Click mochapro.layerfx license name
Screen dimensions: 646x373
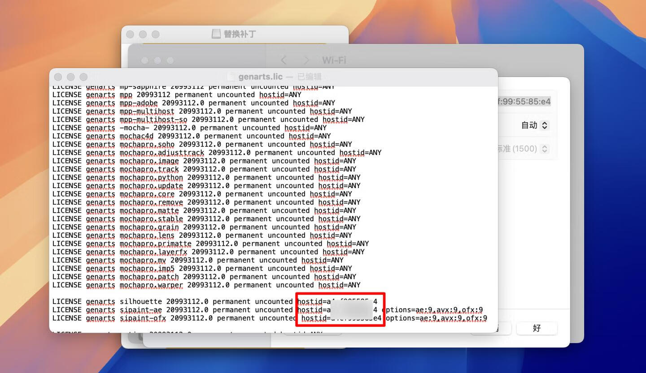(x=153, y=252)
